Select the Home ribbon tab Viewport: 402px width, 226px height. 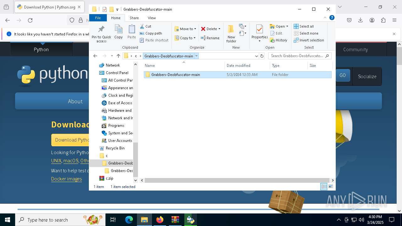(x=116, y=18)
